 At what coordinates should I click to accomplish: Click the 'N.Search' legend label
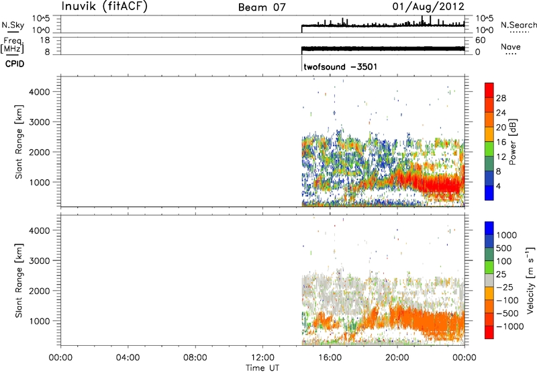click(518, 25)
